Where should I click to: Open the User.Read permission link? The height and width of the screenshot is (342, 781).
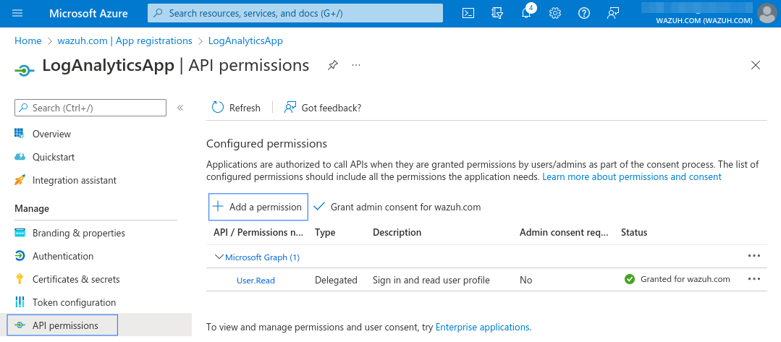tap(256, 281)
